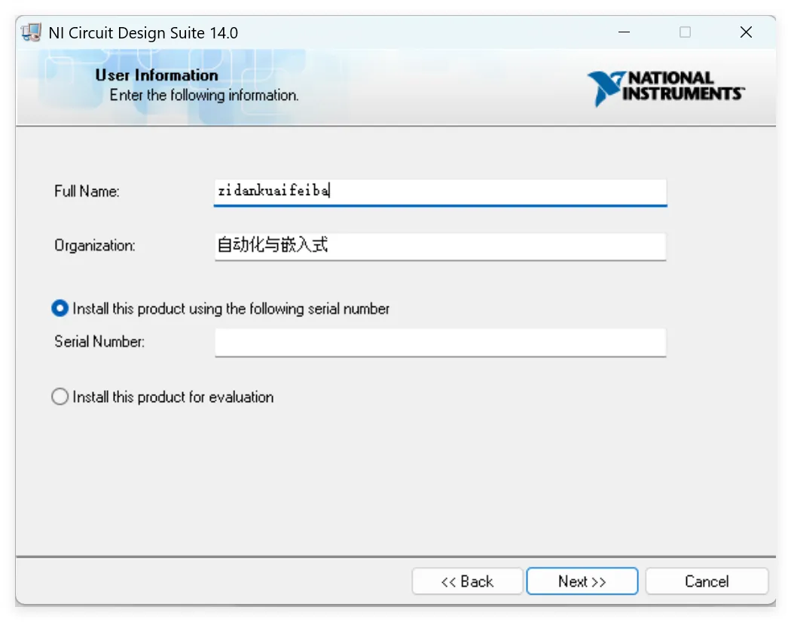Click the 'NI Circuit Design Suite 14.0' title

pos(143,33)
